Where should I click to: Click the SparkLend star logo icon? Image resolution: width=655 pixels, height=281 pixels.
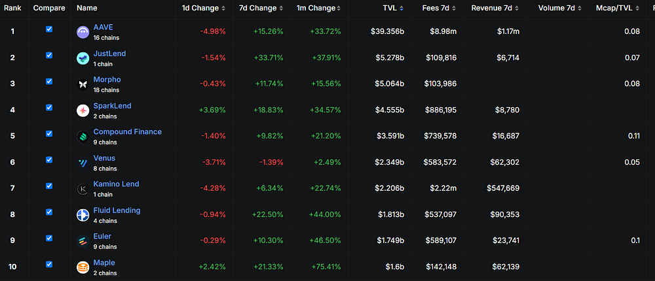[x=83, y=110]
